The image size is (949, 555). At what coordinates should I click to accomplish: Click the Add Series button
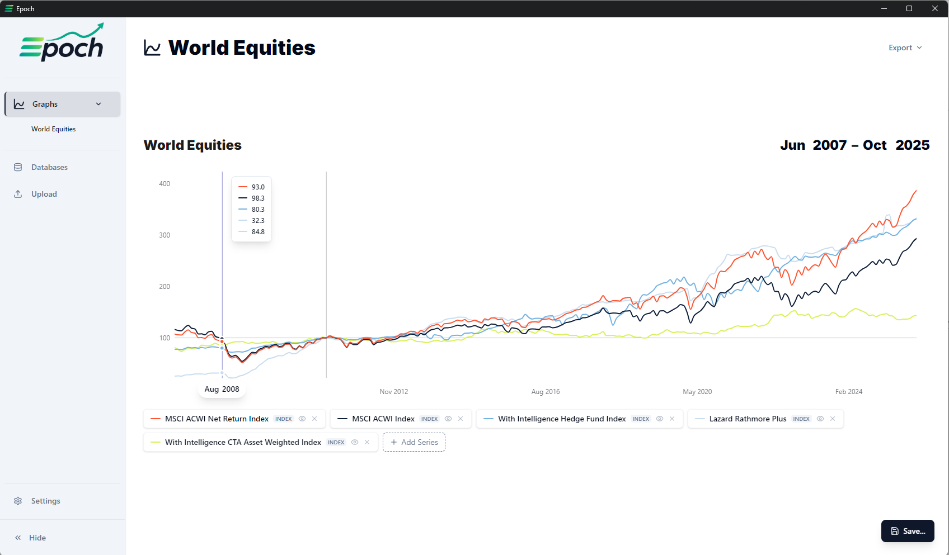coord(414,442)
